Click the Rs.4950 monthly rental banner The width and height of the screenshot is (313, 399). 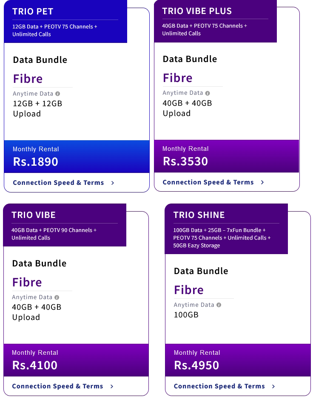tap(238, 360)
